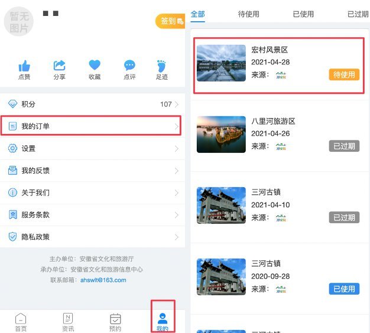Screen dimensions: 370x333
Task: Open 我的订单 row
Action: tap(92, 126)
